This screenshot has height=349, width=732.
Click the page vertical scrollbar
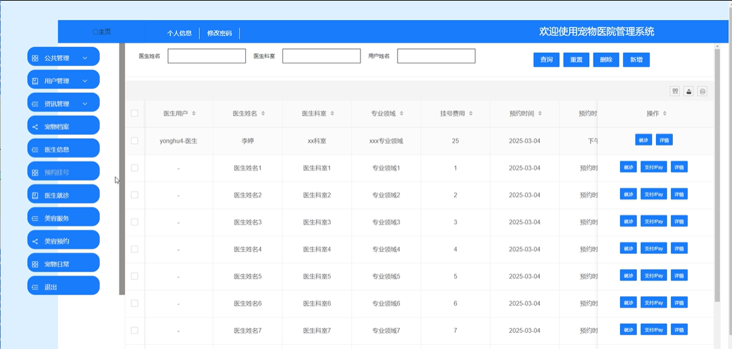pyautogui.click(x=718, y=174)
